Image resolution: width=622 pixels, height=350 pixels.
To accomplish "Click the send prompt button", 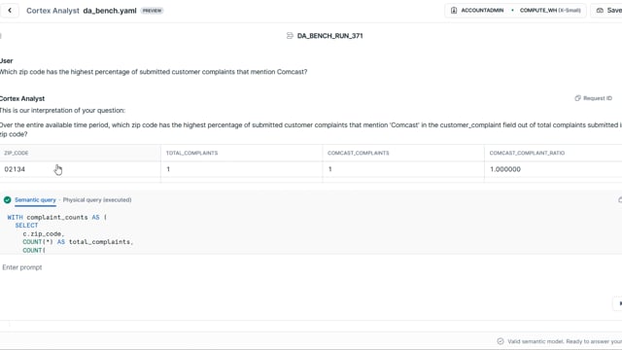I will pos(618,303).
